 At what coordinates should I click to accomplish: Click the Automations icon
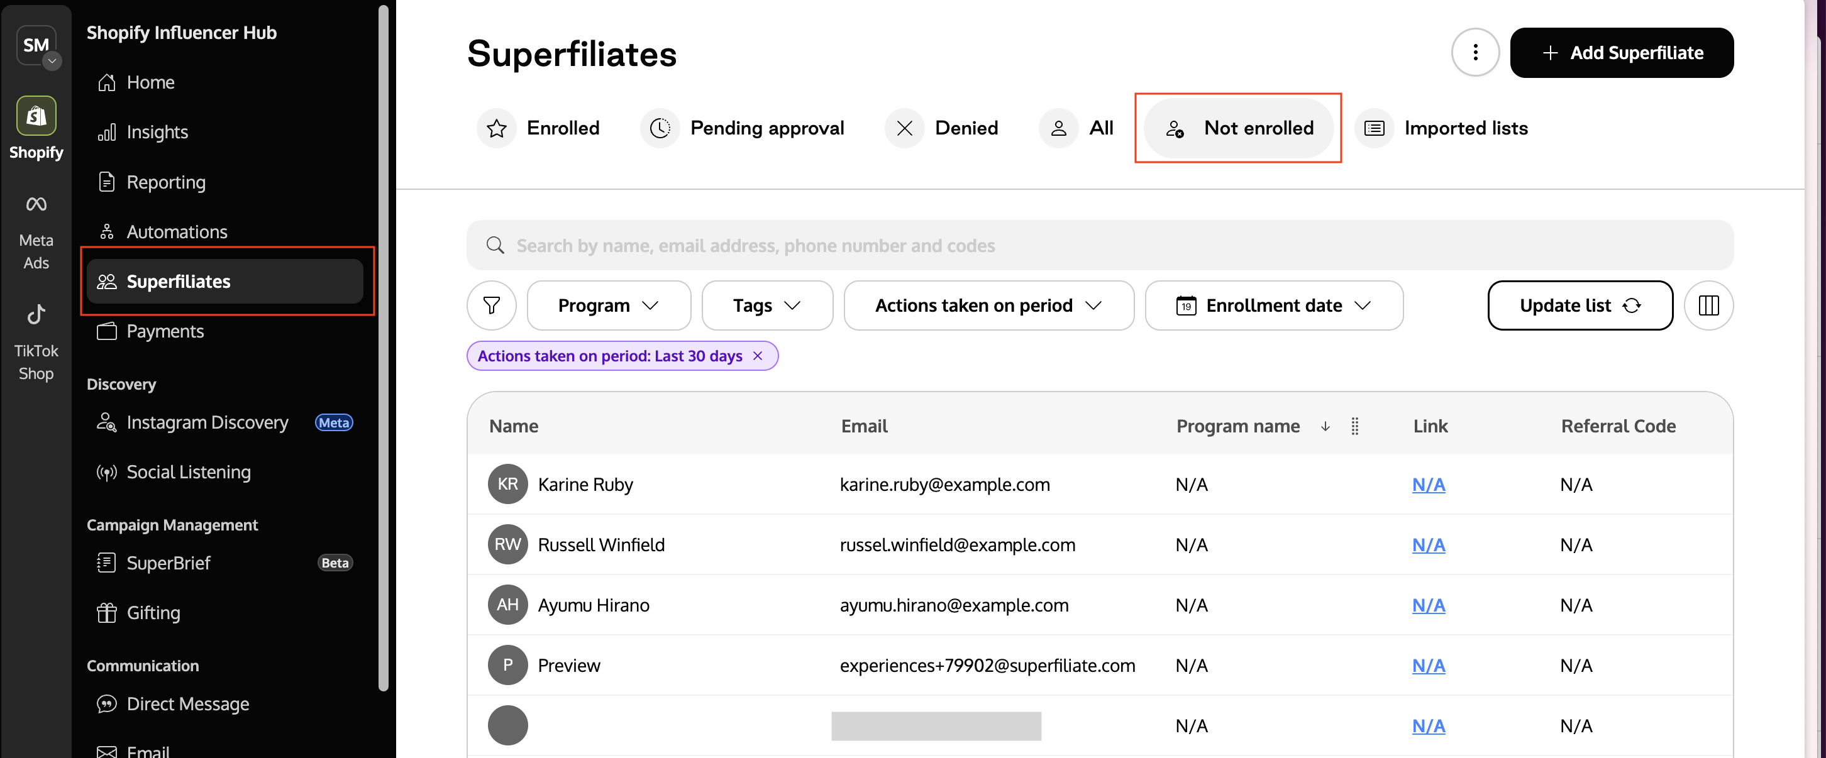(x=106, y=232)
